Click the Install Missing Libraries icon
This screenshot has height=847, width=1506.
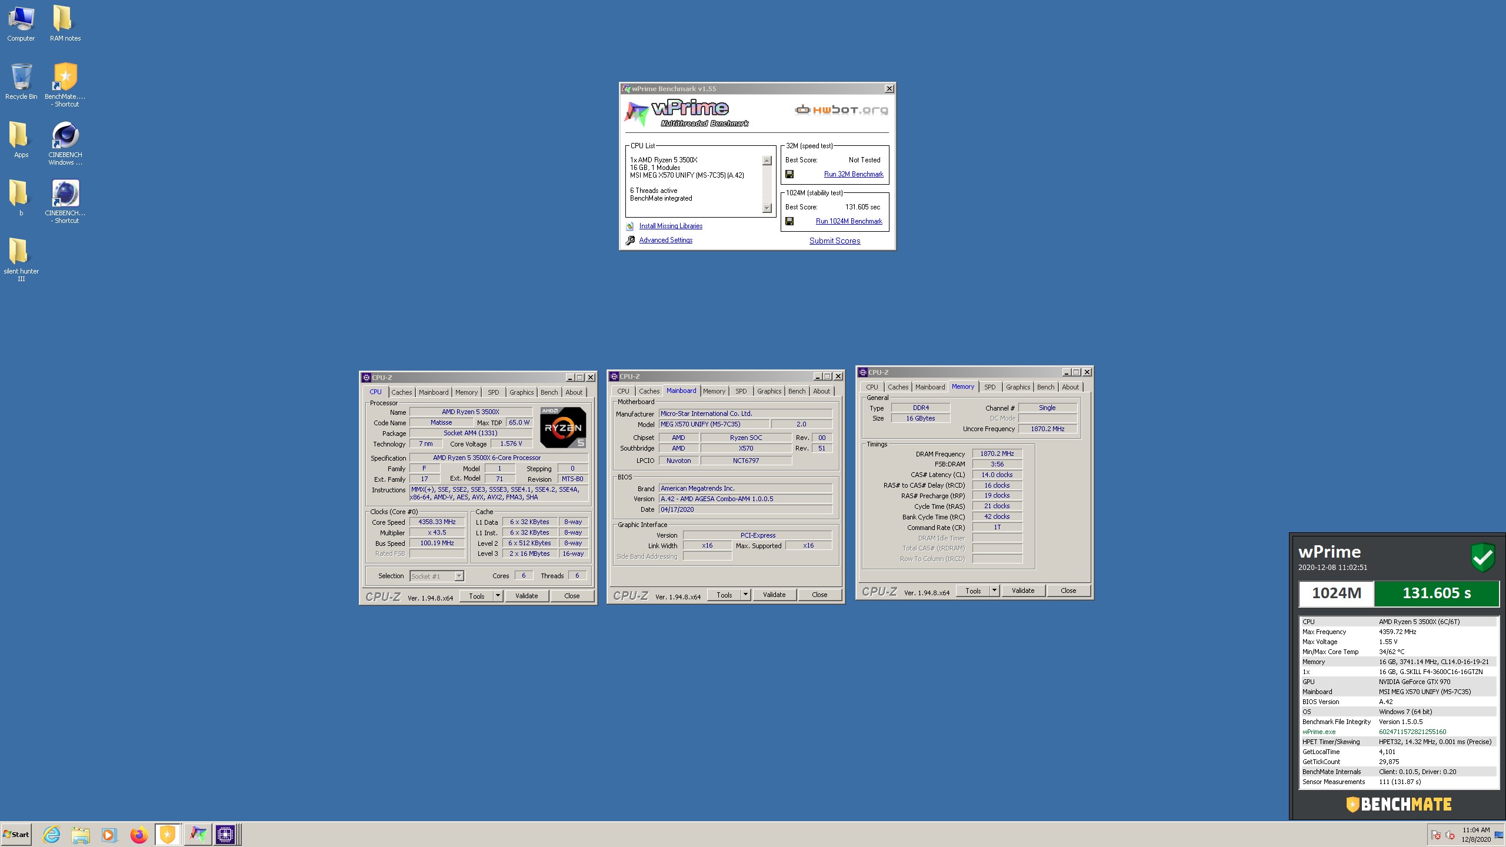[629, 226]
